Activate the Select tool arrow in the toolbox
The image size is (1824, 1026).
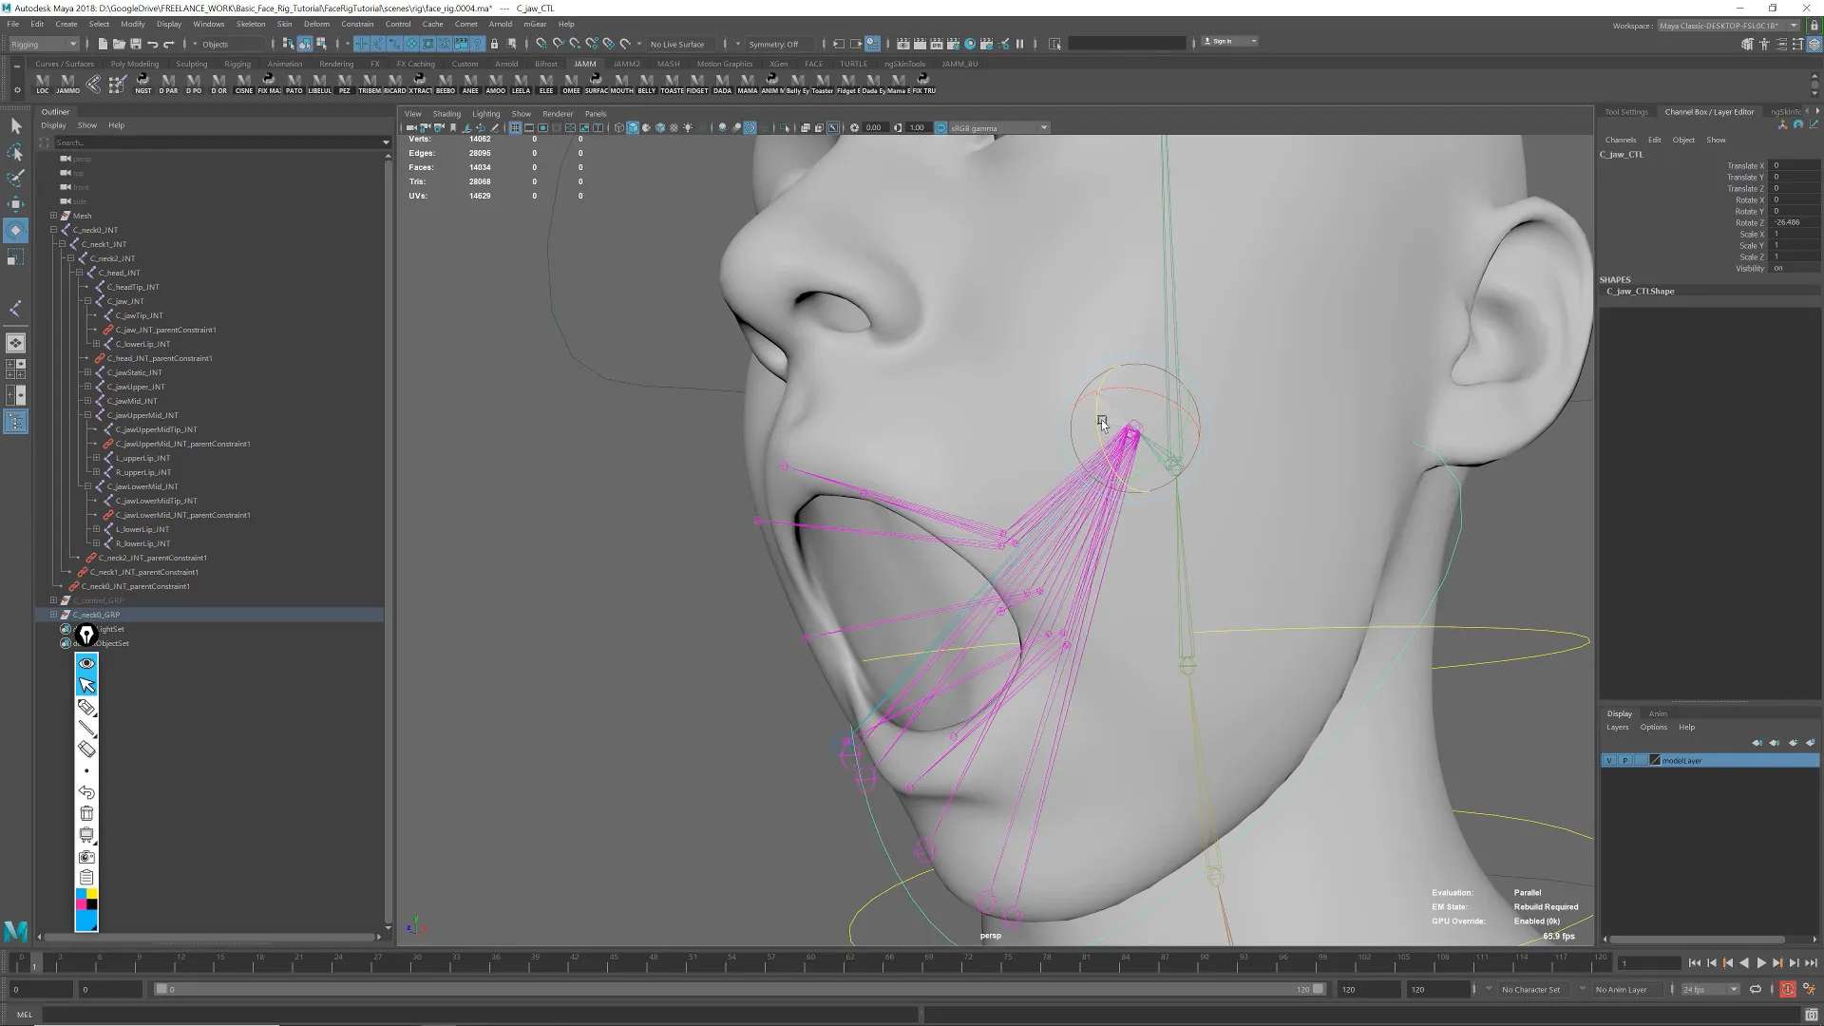point(15,124)
